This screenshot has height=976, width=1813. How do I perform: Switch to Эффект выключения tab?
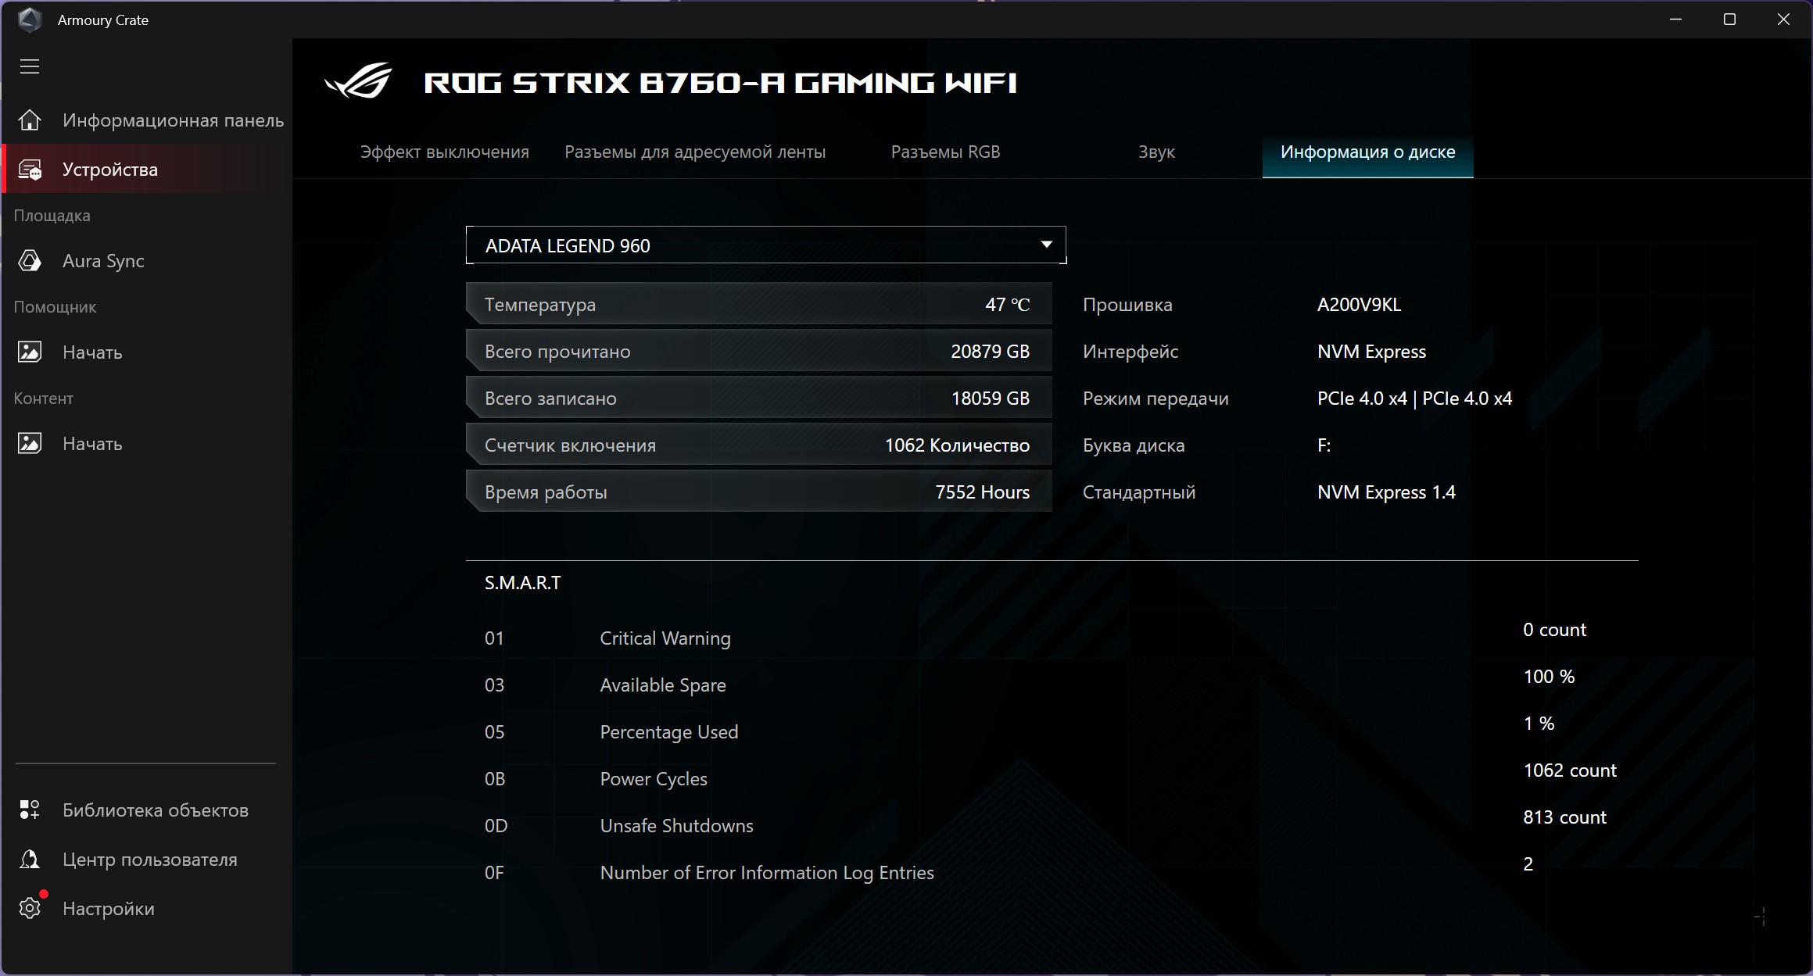click(444, 152)
